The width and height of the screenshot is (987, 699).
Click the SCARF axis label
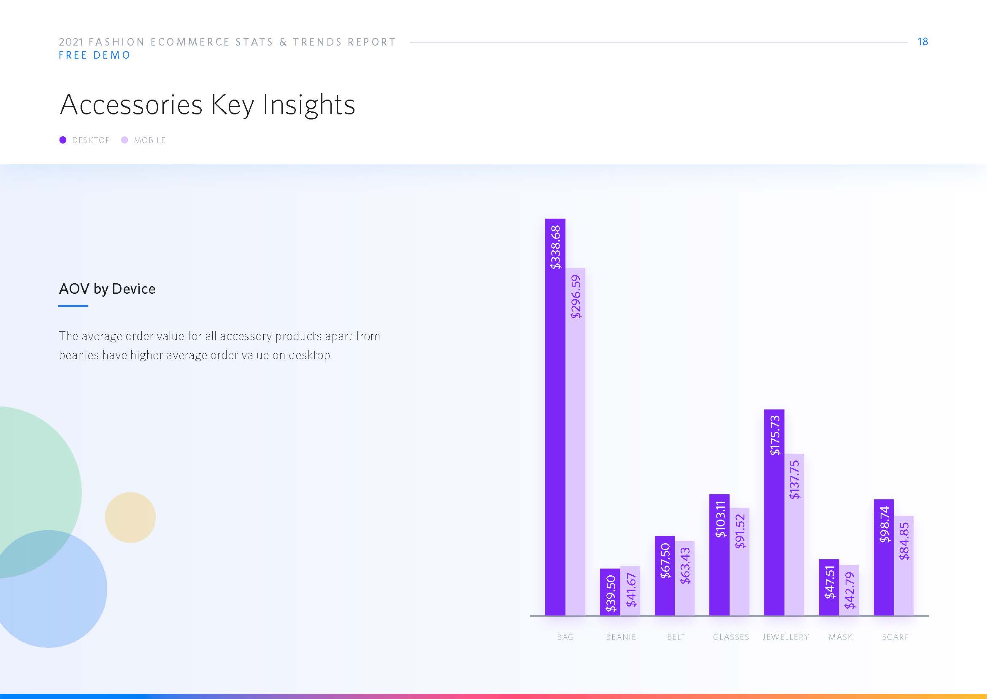[x=895, y=637]
